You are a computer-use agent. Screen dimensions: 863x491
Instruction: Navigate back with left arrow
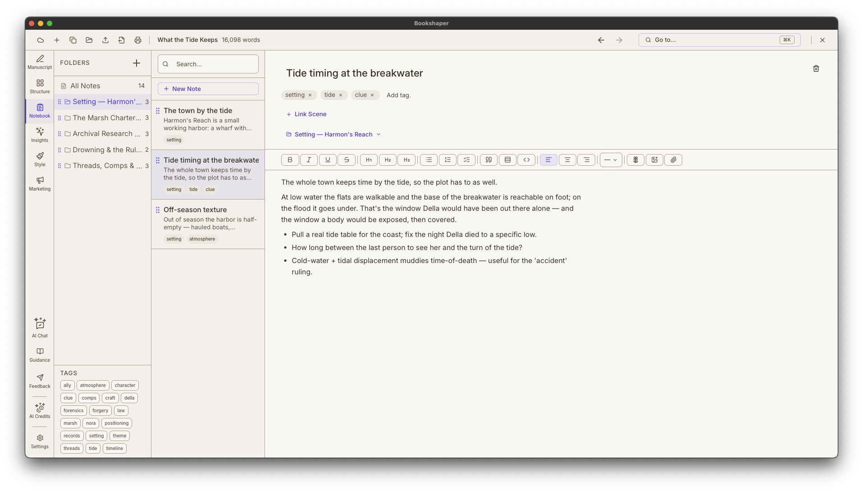601,40
